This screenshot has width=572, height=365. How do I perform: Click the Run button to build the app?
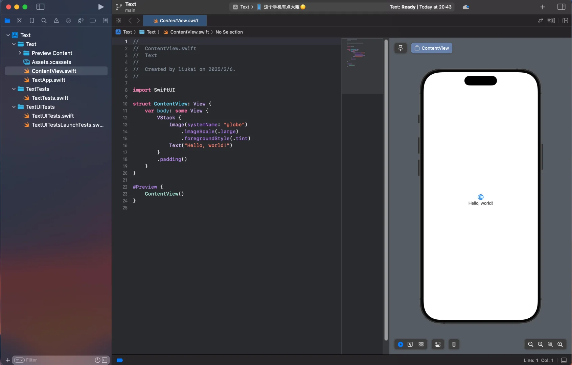[101, 7]
